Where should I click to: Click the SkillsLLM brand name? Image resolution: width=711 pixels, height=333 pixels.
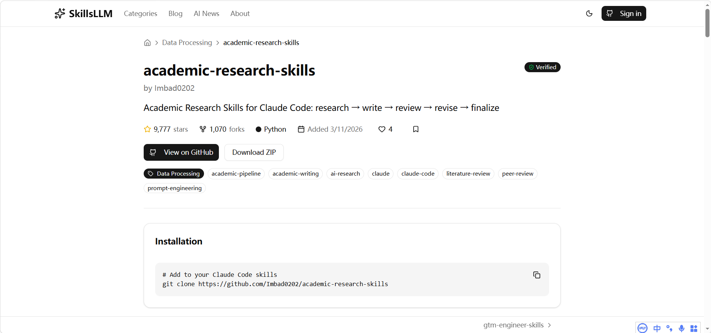pyautogui.click(x=91, y=14)
